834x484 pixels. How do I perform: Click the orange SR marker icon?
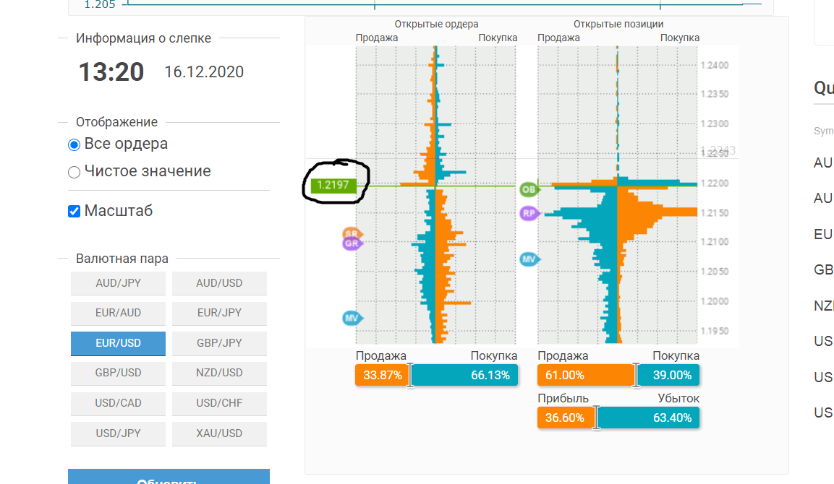[352, 233]
